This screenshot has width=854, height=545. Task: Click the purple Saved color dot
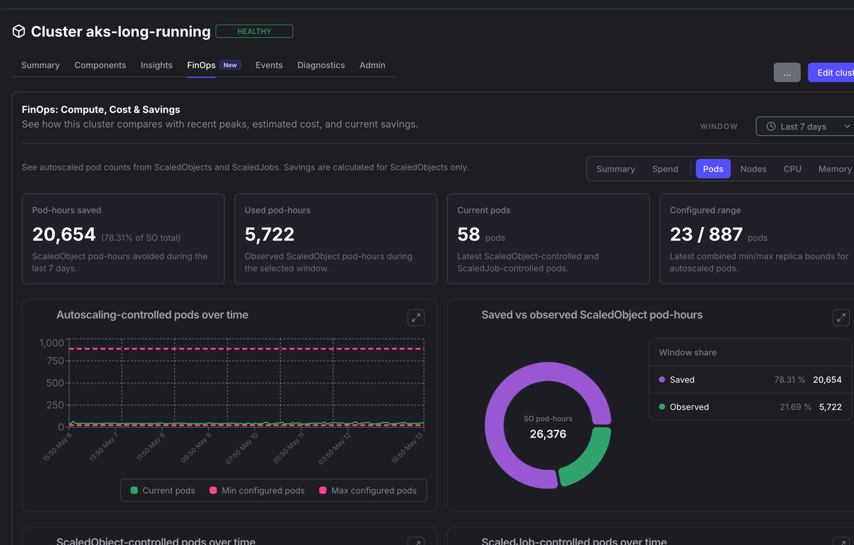(x=662, y=379)
